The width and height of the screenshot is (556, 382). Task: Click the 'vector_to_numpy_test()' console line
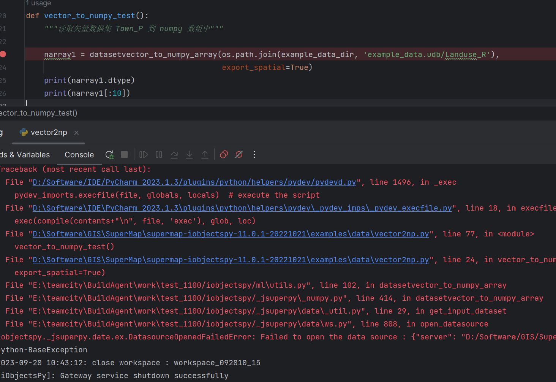(x=64, y=247)
